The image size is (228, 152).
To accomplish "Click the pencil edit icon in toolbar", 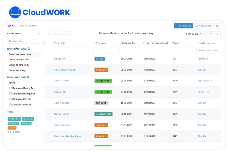I will pyautogui.click(x=49, y=34).
